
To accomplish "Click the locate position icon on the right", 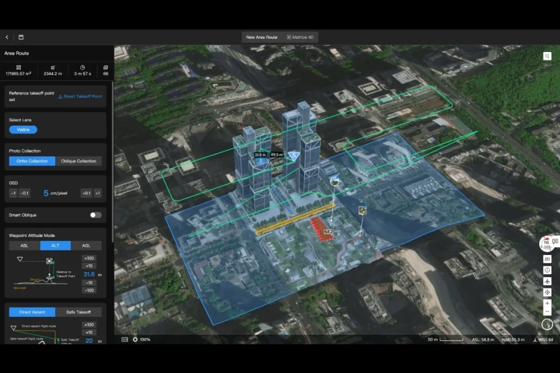I will (x=547, y=292).
